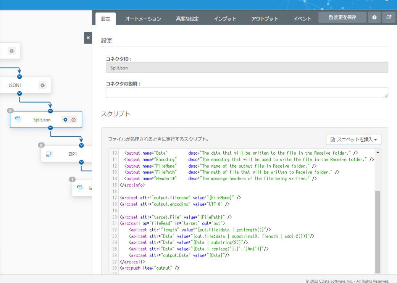The height and width of the screenshot is (283, 397).
Task: Open JSON1 connector gear settings
Action: pos(42,85)
